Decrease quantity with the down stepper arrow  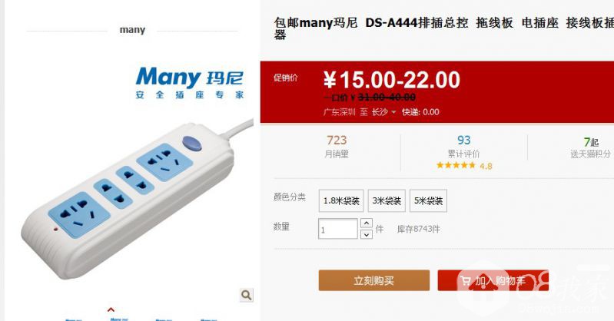[x=366, y=234]
